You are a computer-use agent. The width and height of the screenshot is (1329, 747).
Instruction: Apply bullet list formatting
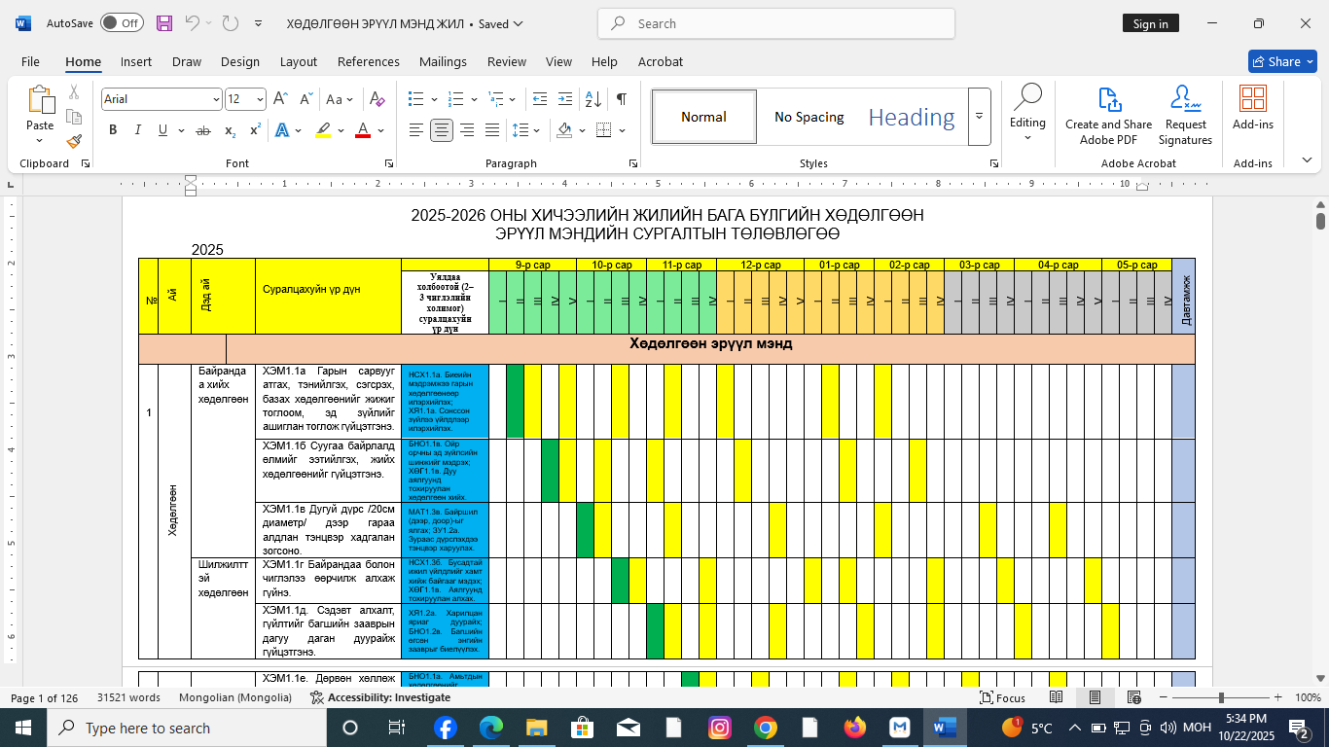[x=416, y=99]
